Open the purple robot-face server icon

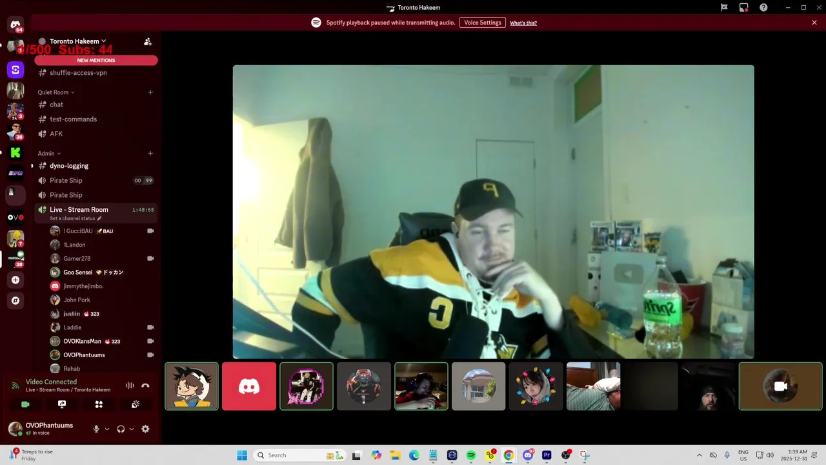[15, 69]
